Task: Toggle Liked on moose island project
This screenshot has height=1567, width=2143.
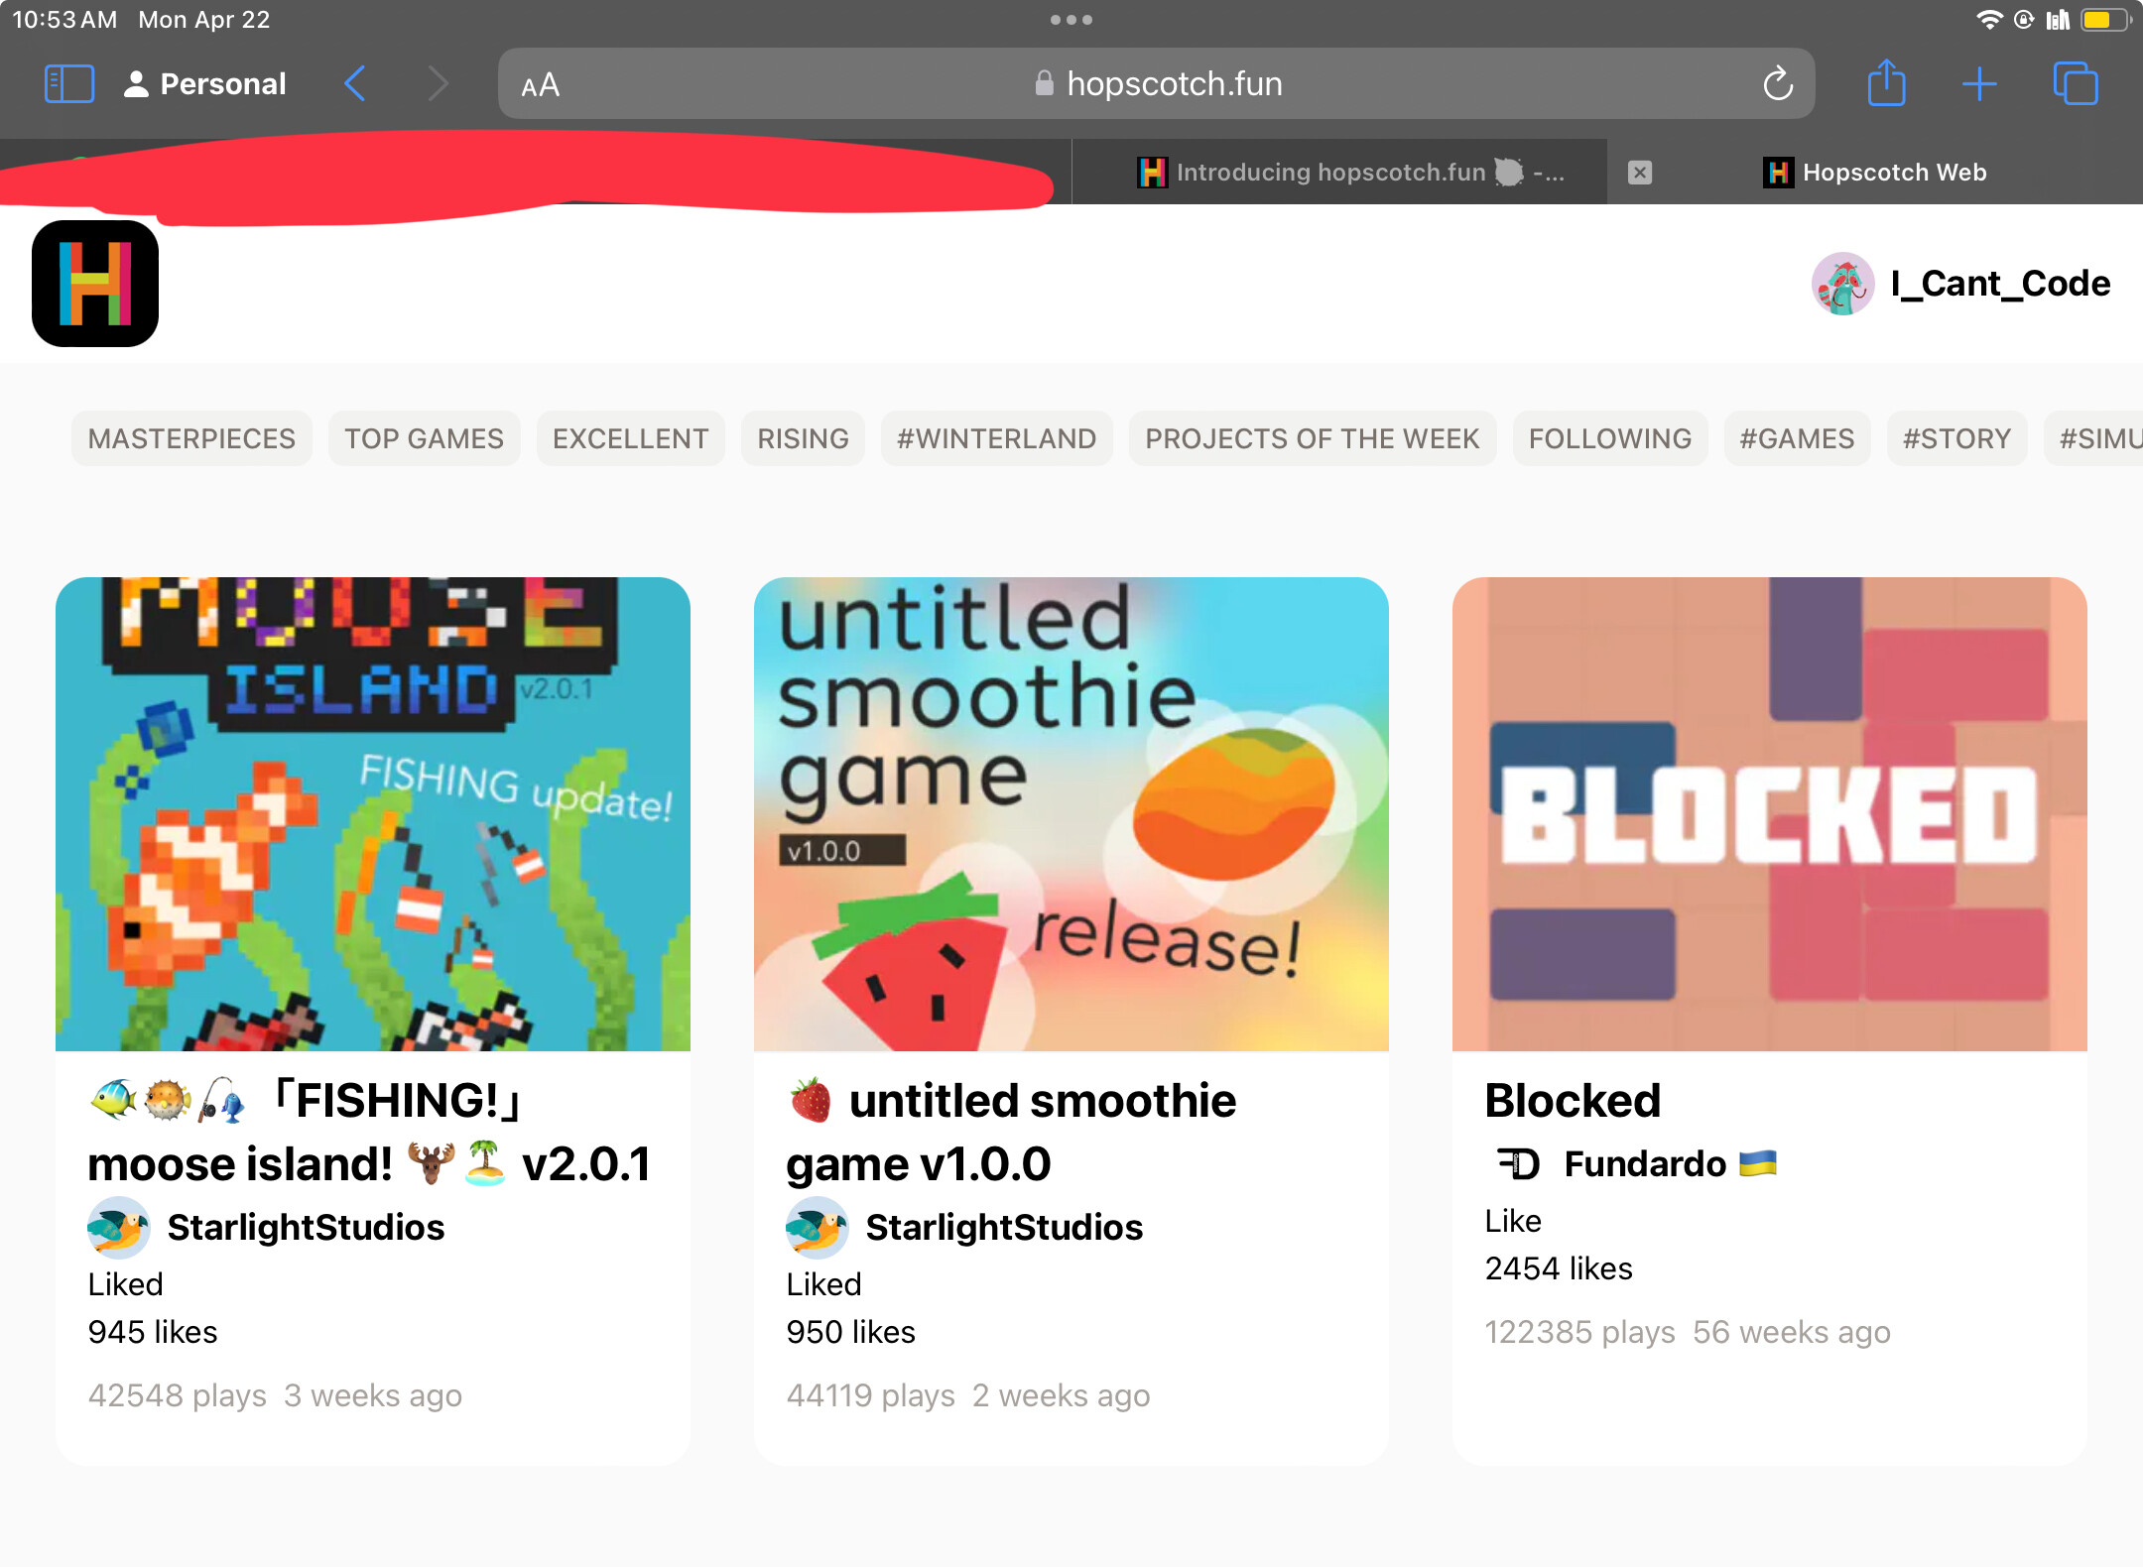Action: [x=125, y=1284]
